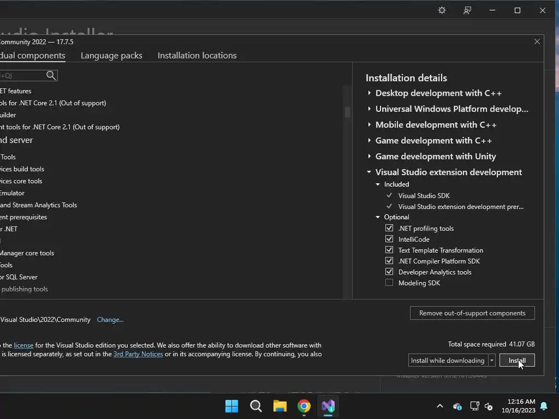Click the component search input field
The width and height of the screenshot is (559, 419).
23,75
